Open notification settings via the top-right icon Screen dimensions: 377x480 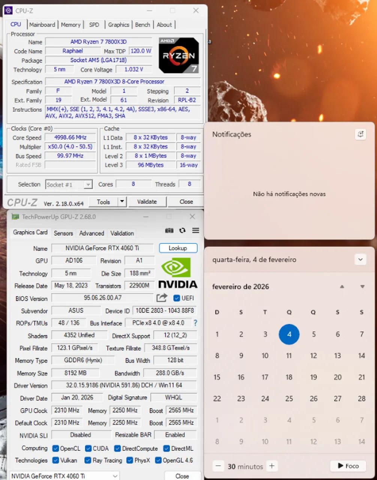[360, 134]
